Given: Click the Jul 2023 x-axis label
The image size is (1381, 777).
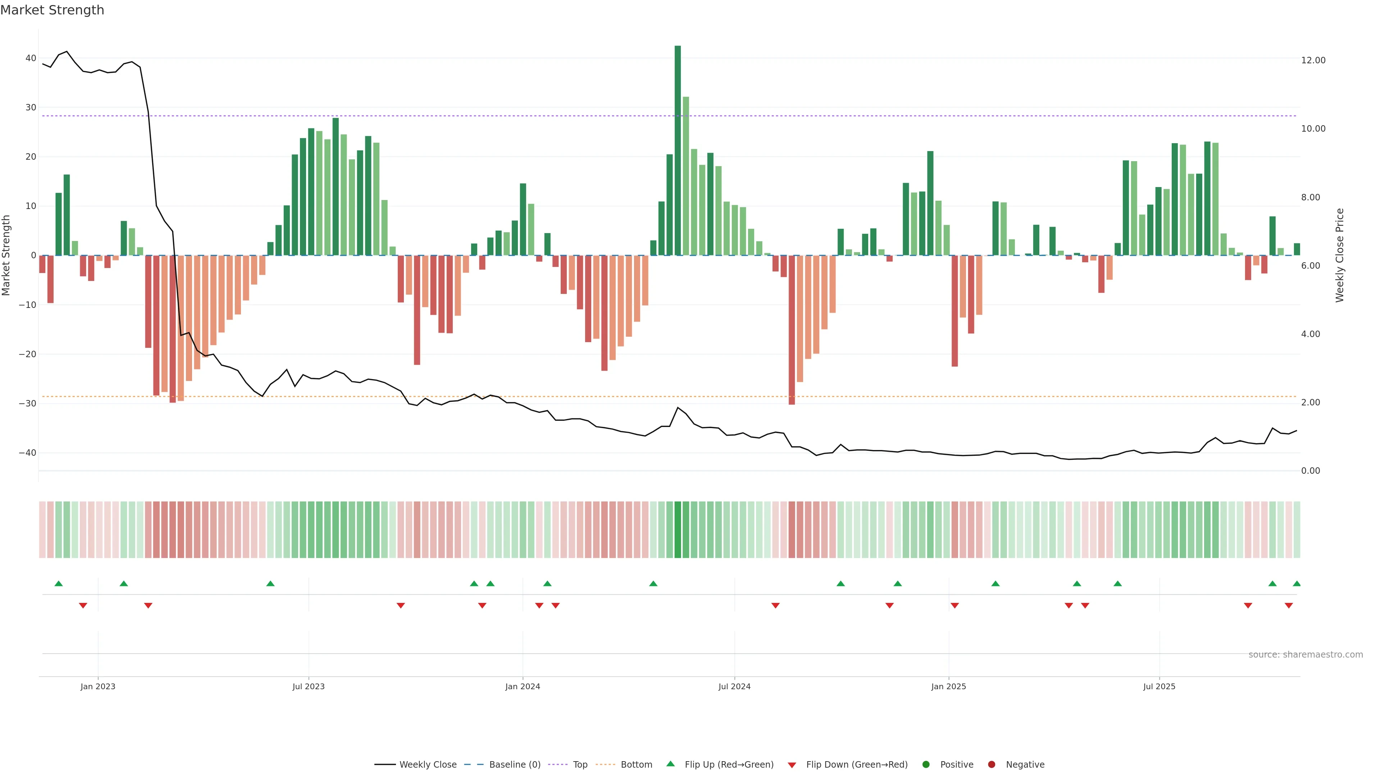Looking at the screenshot, I should point(308,686).
